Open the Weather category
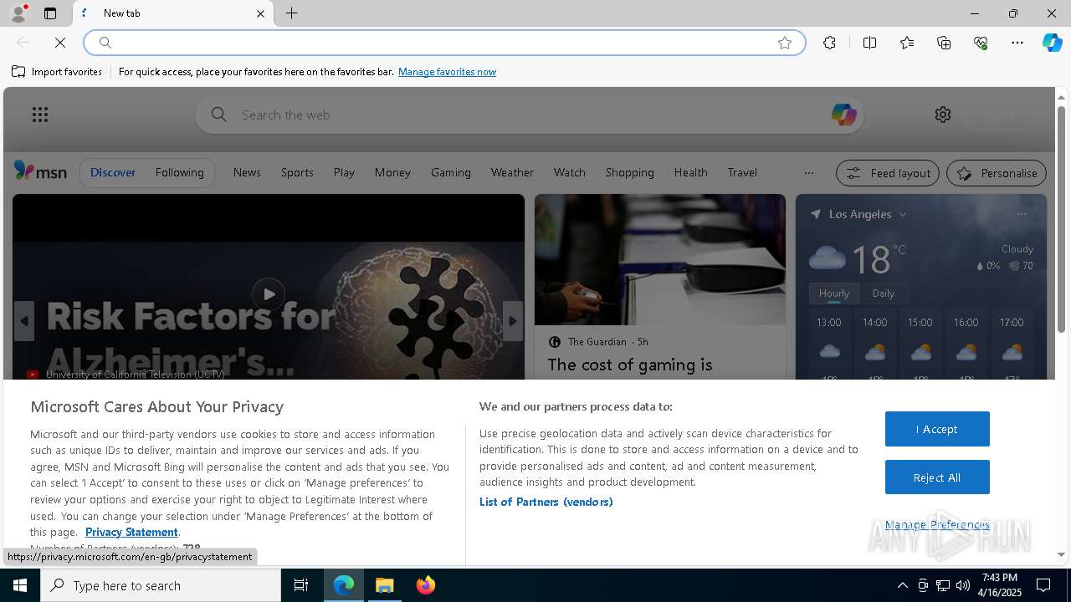Viewport: 1071px width, 602px height. pyautogui.click(x=512, y=172)
